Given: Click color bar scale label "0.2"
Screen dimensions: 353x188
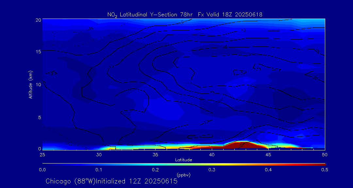Looking at the screenshot, I should [155, 170].
